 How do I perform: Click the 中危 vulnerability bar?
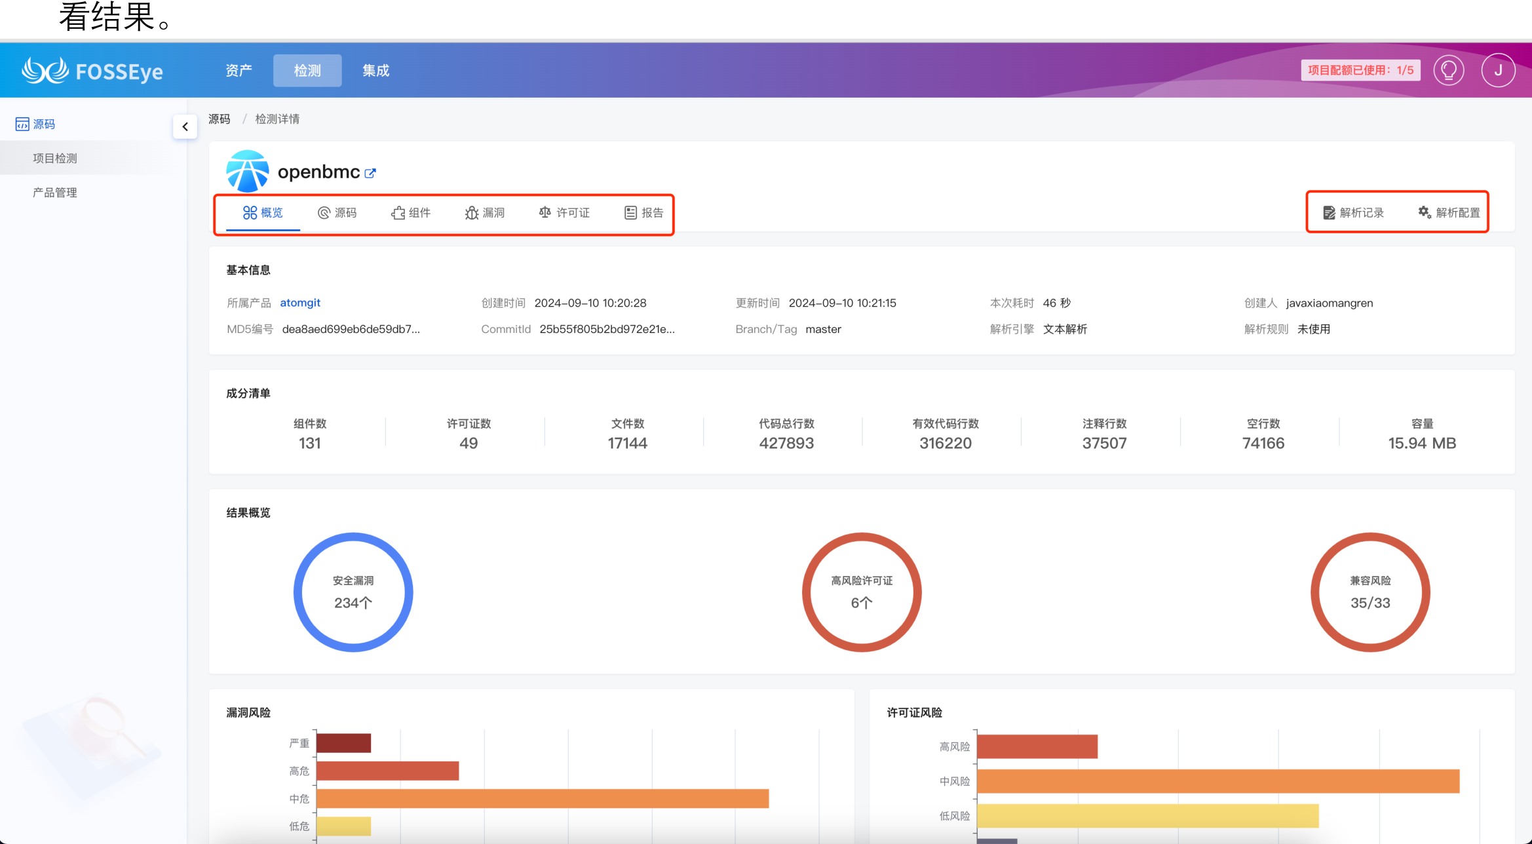pos(543,798)
